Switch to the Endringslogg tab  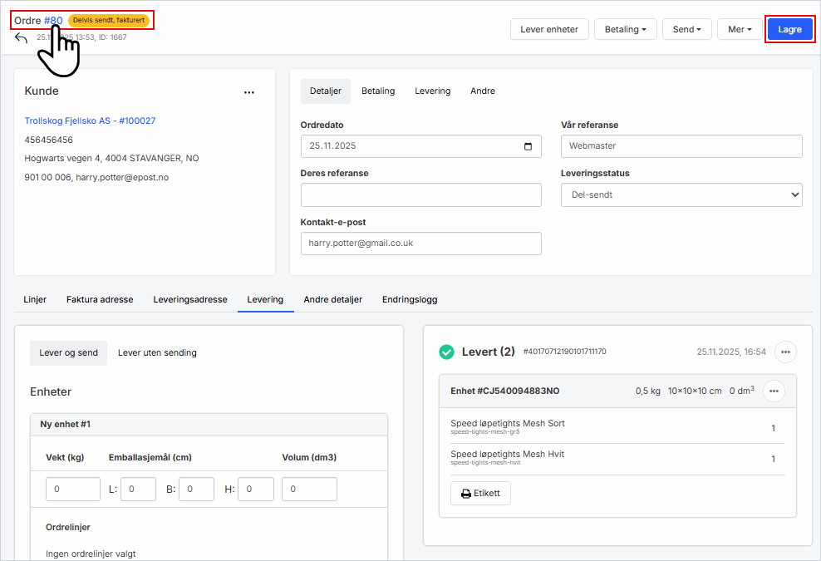[x=410, y=299]
